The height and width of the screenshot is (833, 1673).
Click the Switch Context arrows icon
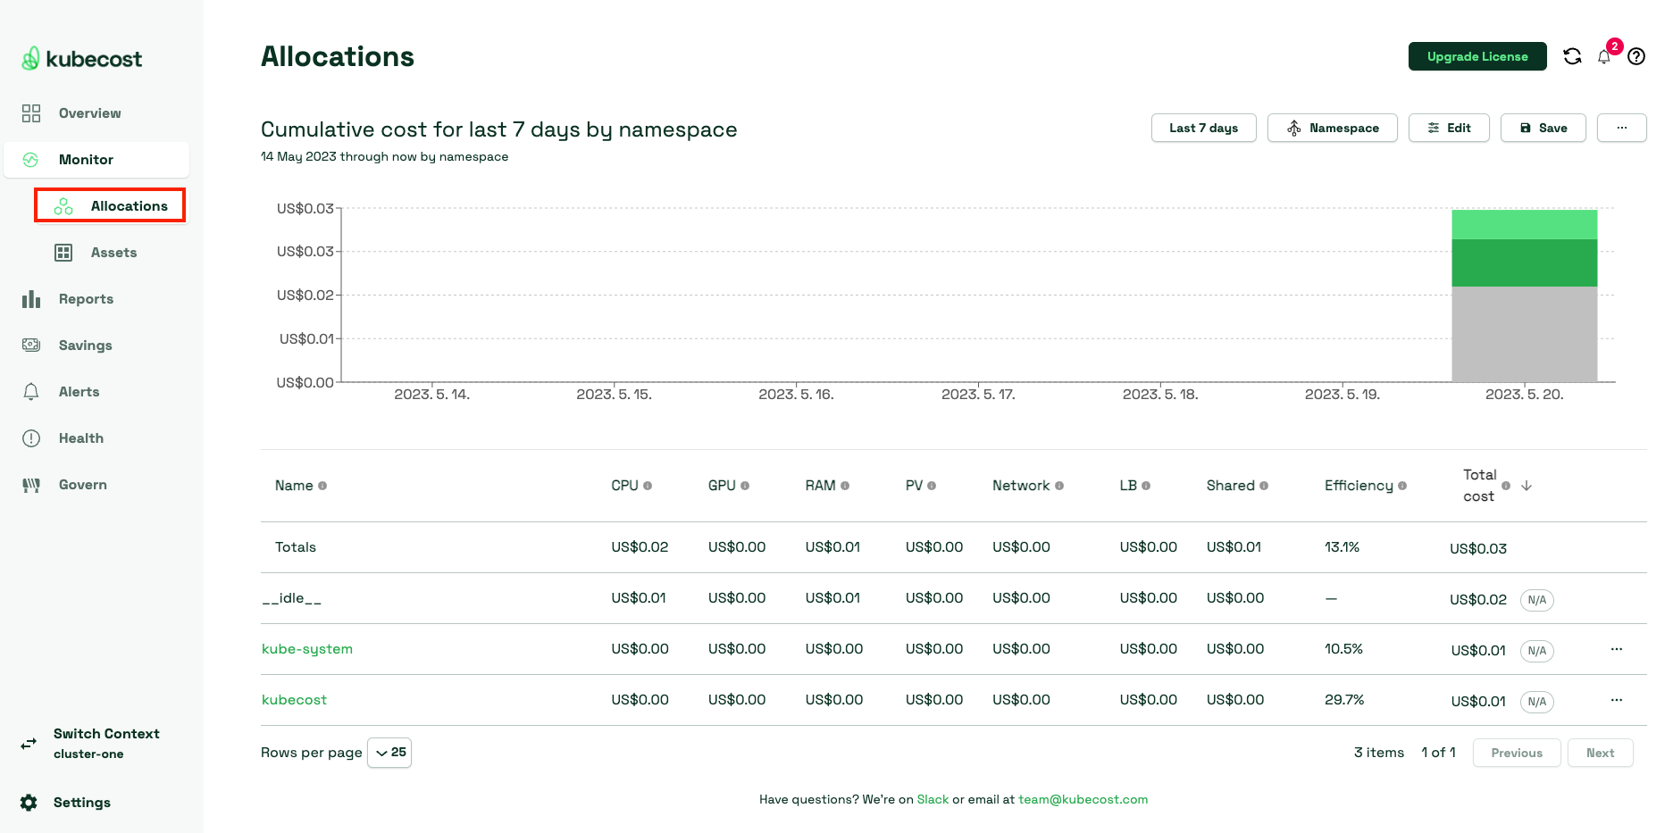coord(29,743)
